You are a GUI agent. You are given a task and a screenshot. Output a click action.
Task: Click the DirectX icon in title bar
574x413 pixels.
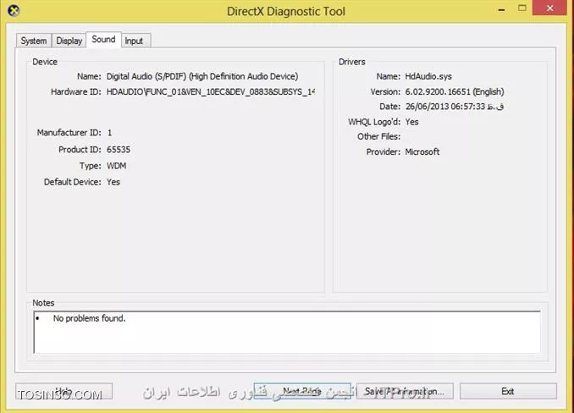14,11
